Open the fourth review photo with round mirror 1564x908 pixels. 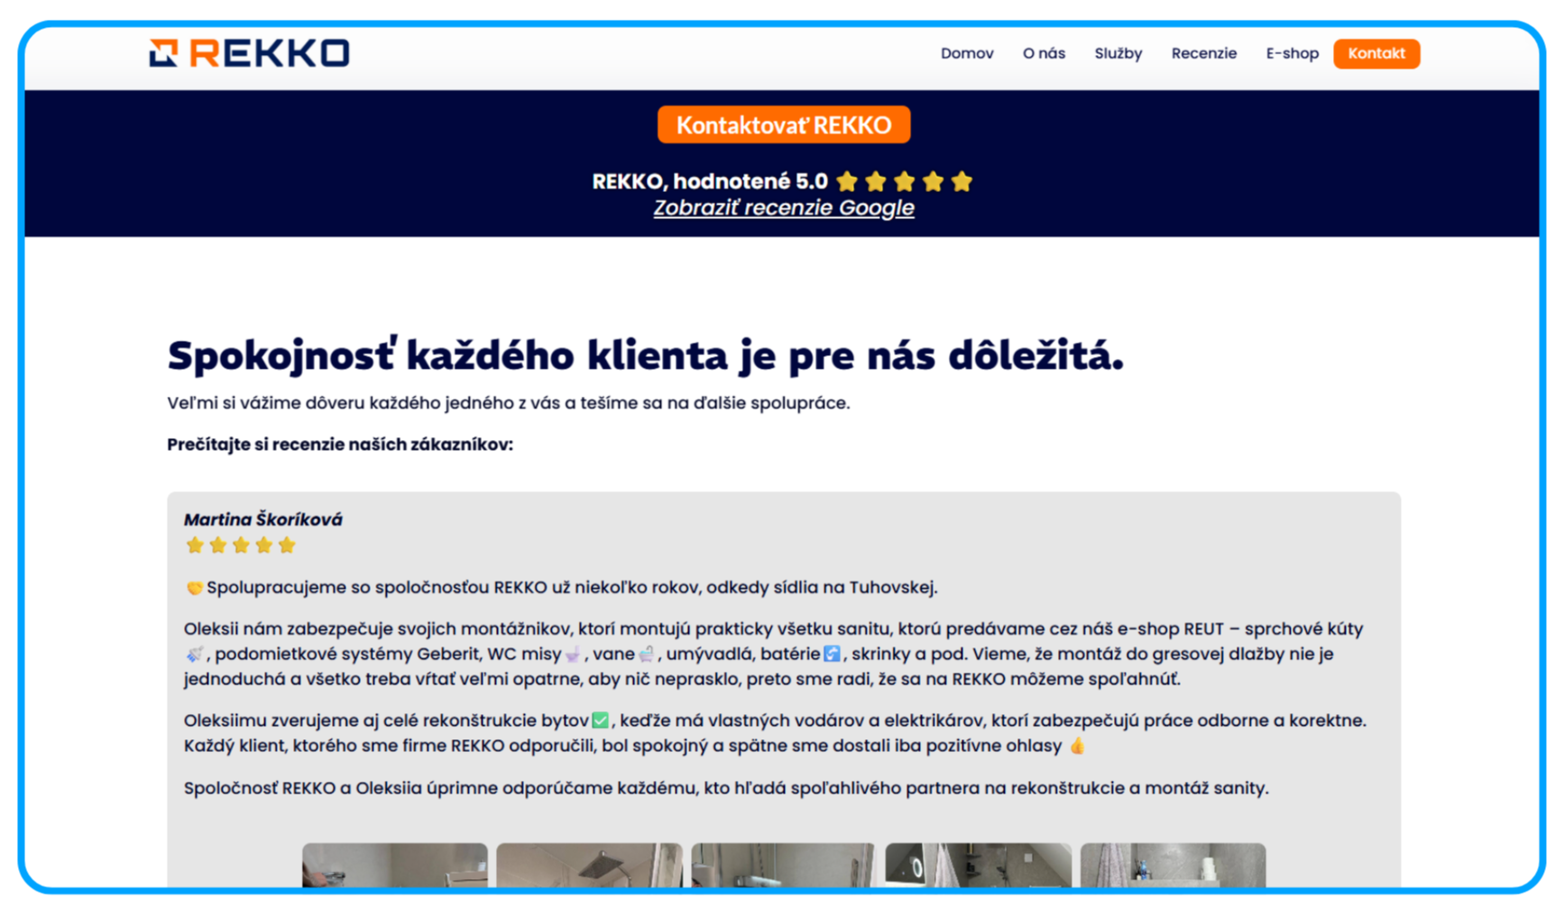pos(979,865)
